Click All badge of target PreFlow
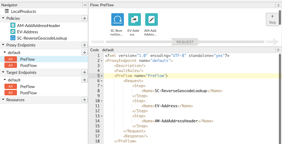 pos(11,86)
